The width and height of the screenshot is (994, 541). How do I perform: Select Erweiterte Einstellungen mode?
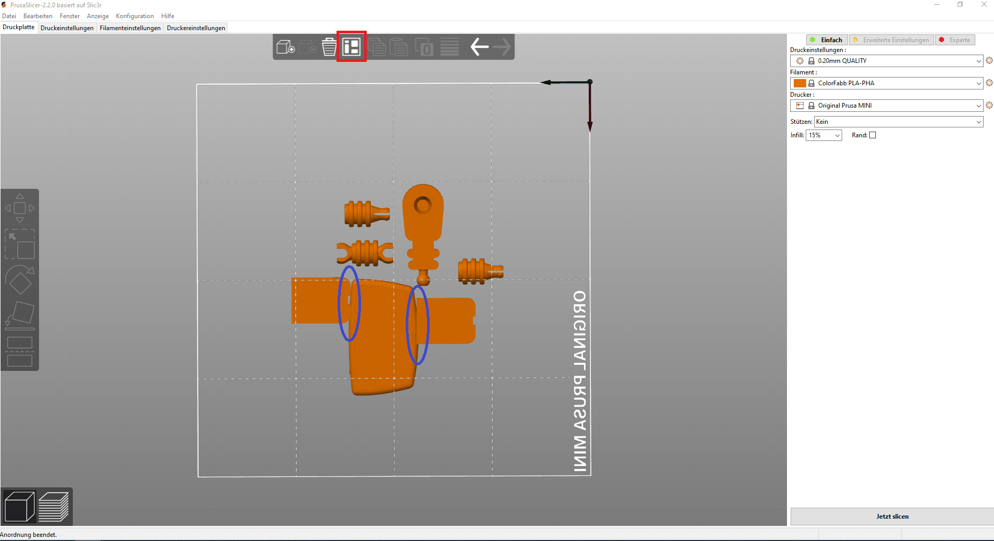coord(891,40)
